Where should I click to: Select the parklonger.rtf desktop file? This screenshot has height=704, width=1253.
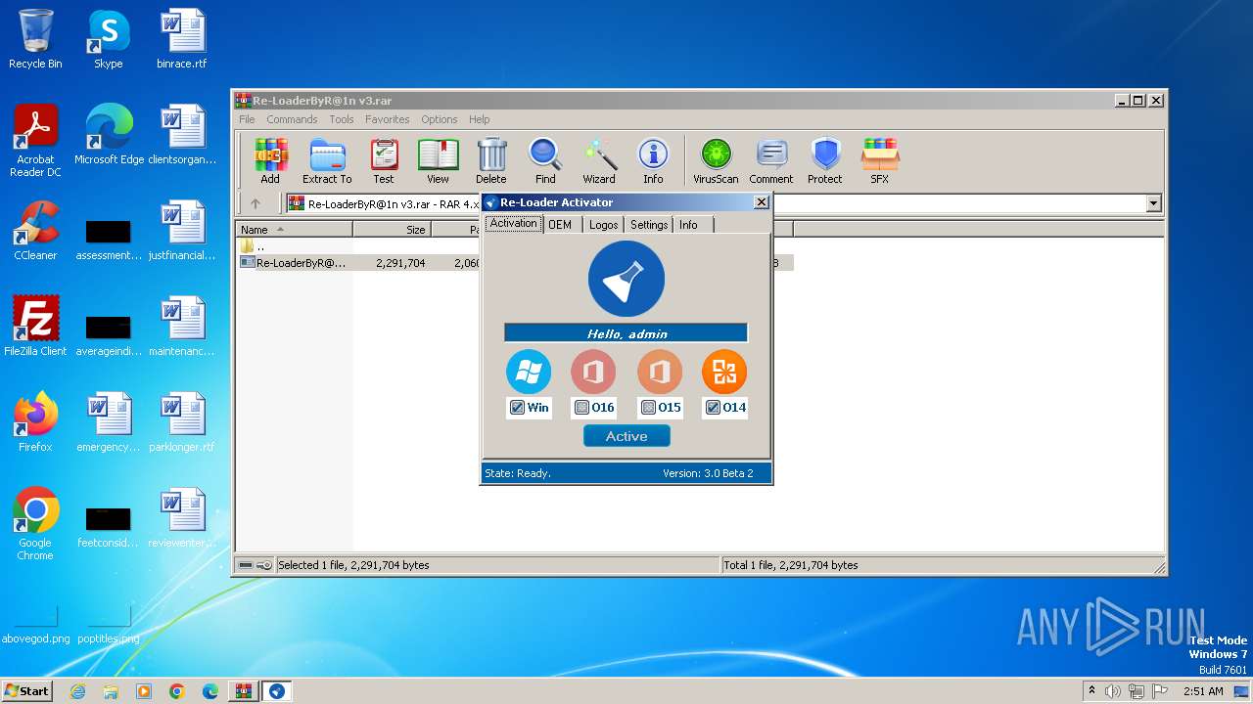[182, 422]
